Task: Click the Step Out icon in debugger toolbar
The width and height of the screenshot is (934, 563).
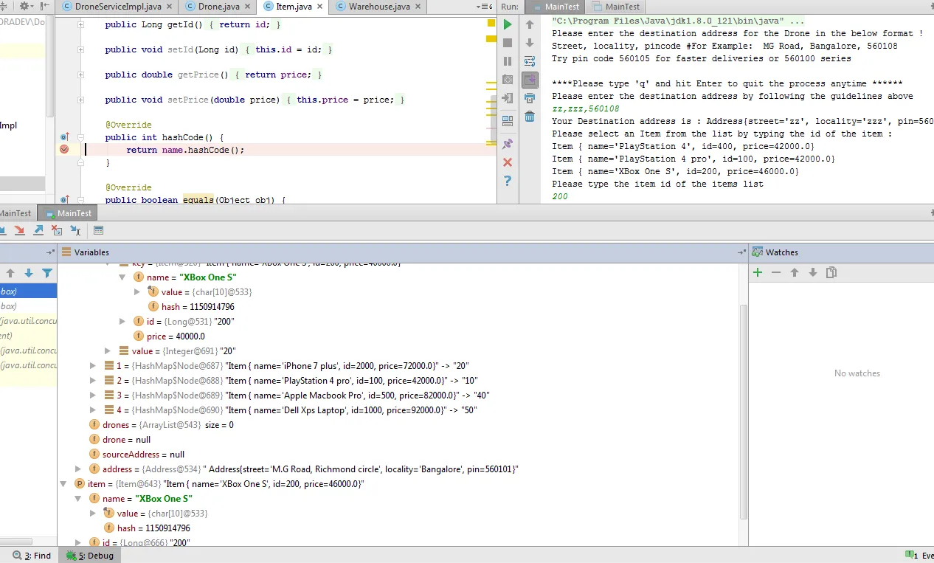Action: pos(38,231)
